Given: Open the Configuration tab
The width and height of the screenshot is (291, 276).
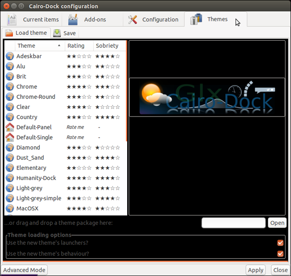Looking at the screenshot, I should pos(154,20).
